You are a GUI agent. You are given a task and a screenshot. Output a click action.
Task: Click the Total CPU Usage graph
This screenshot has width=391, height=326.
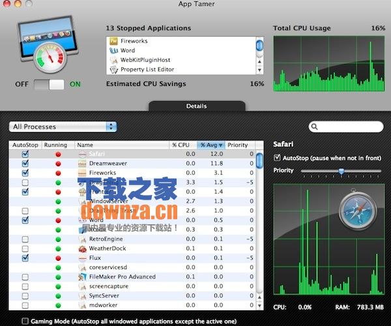pyautogui.click(x=329, y=64)
